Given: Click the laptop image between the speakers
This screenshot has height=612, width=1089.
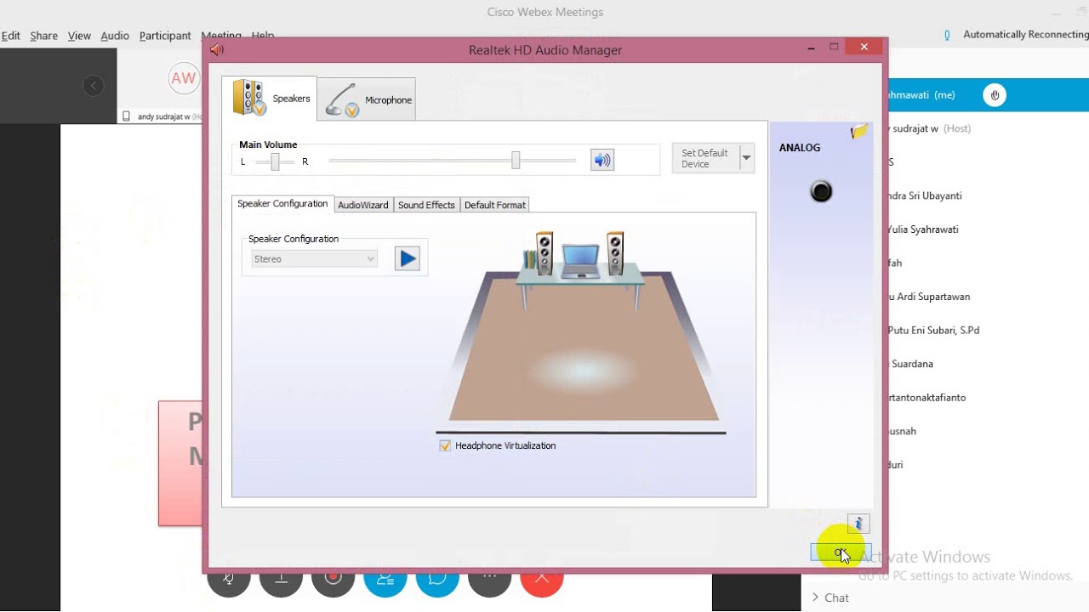Looking at the screenshot, I should 581,262.
